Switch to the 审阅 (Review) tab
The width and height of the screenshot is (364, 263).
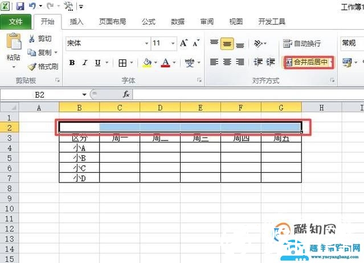[x=207, y=22]
